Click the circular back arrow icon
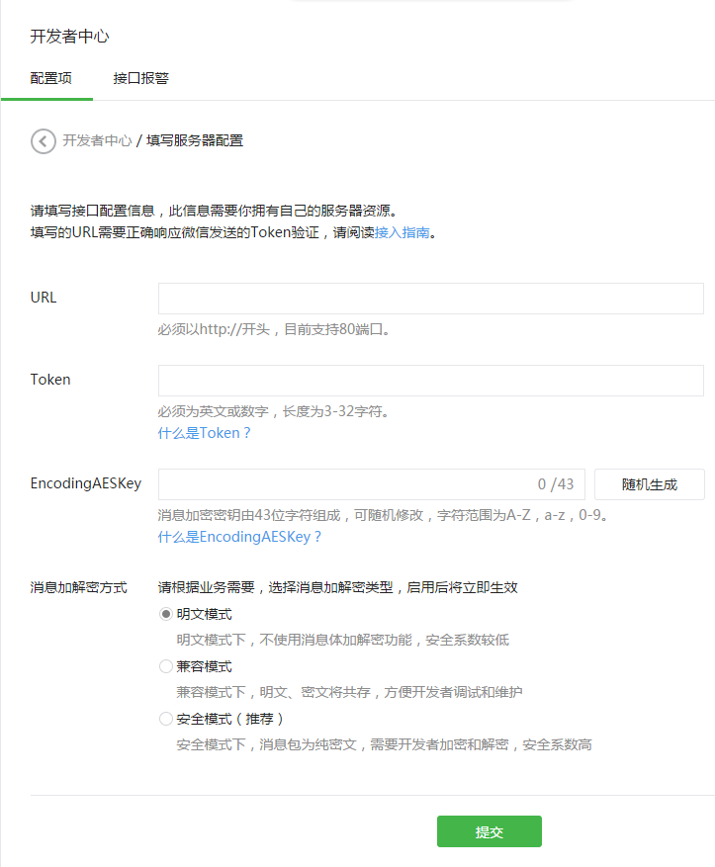715x867 pixels. click(x=44, y=141)
